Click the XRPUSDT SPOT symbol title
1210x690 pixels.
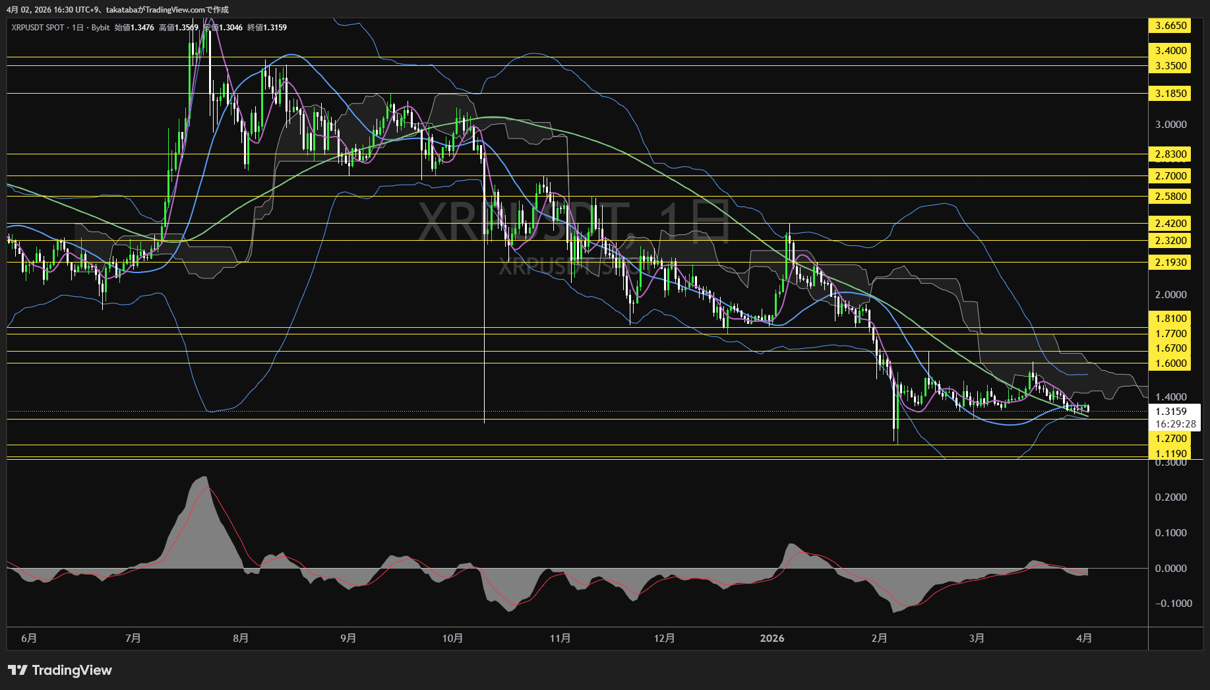(38, 28)
